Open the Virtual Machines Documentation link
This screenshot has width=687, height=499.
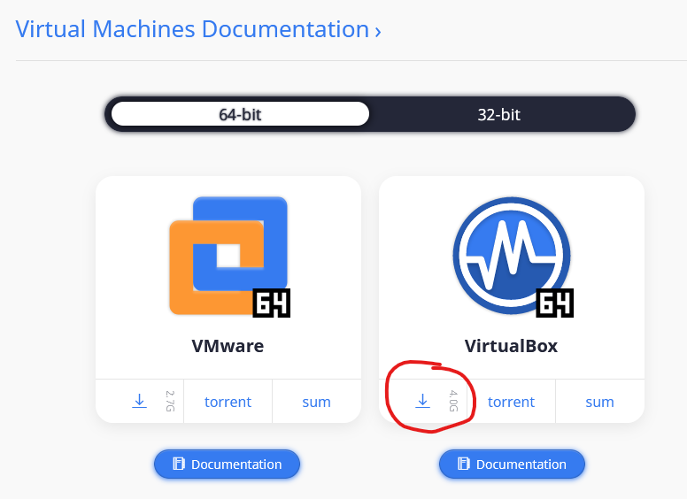point(192,29)
